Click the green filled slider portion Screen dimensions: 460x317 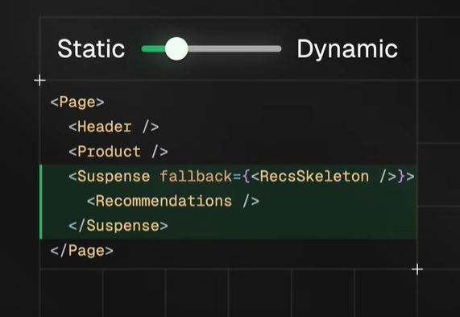tap(153, 48)
